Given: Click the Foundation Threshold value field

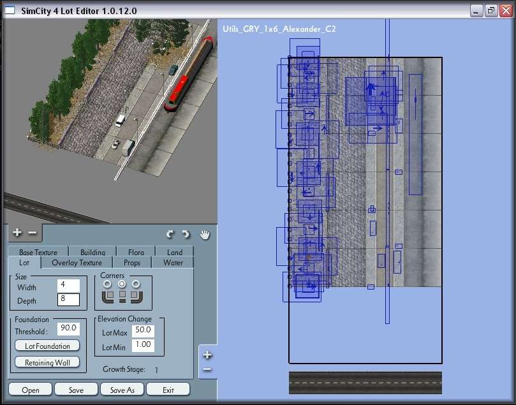Looking at the screenshot, I should pos(68,328).
